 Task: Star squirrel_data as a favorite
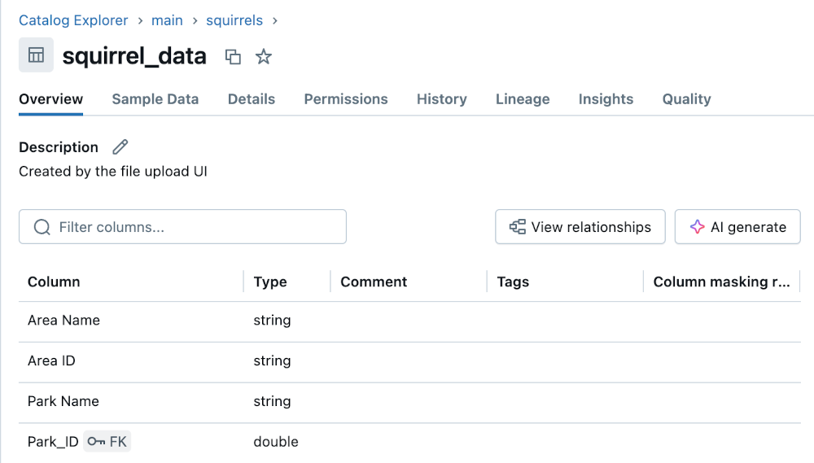pos(263,56)
